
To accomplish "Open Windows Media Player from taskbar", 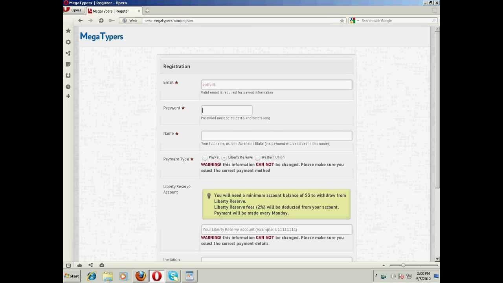I will 123,276.
